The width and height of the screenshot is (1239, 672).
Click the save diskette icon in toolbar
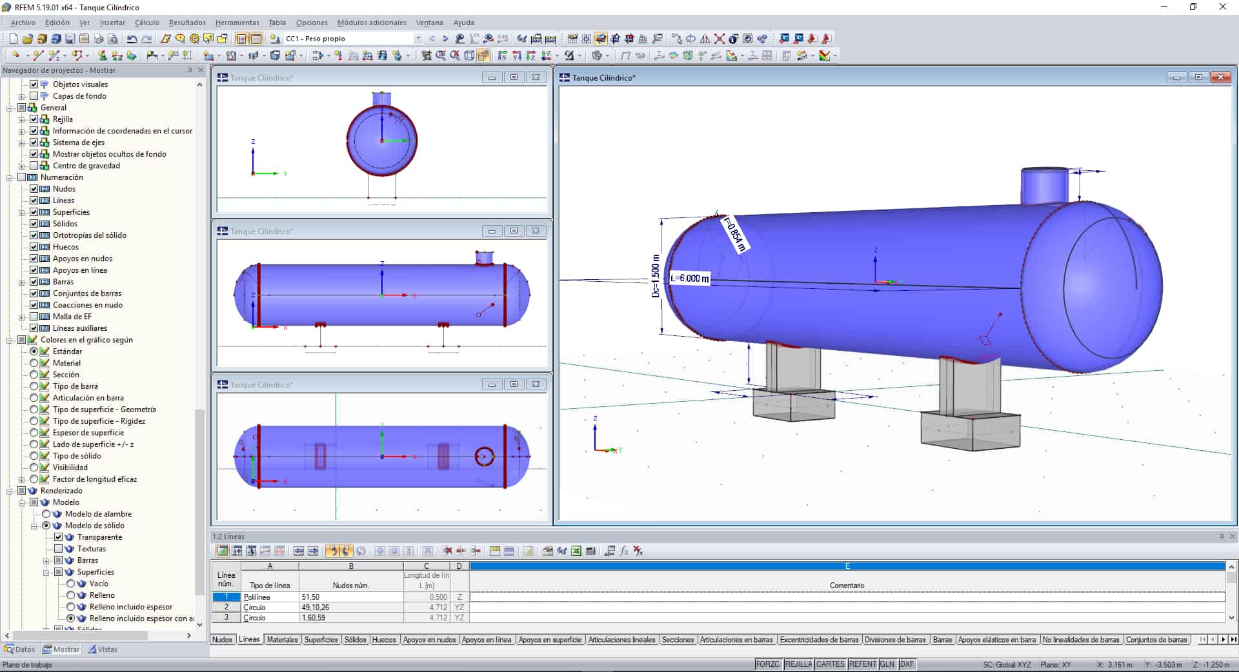70,39
